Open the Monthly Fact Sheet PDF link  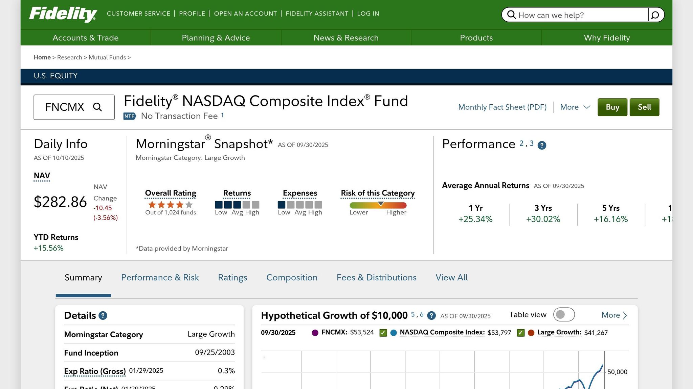502,107
